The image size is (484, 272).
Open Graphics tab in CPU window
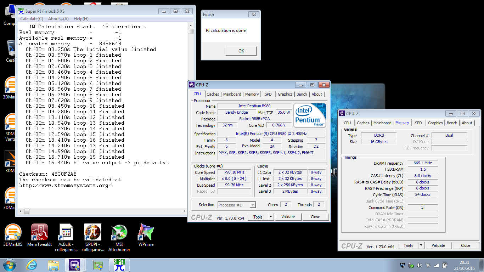tap(285, 94)
